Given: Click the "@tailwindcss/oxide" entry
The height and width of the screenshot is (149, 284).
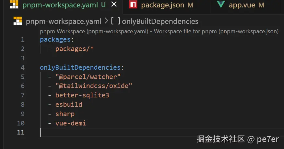Looking at the screenshot, I should tap(94, 86).
